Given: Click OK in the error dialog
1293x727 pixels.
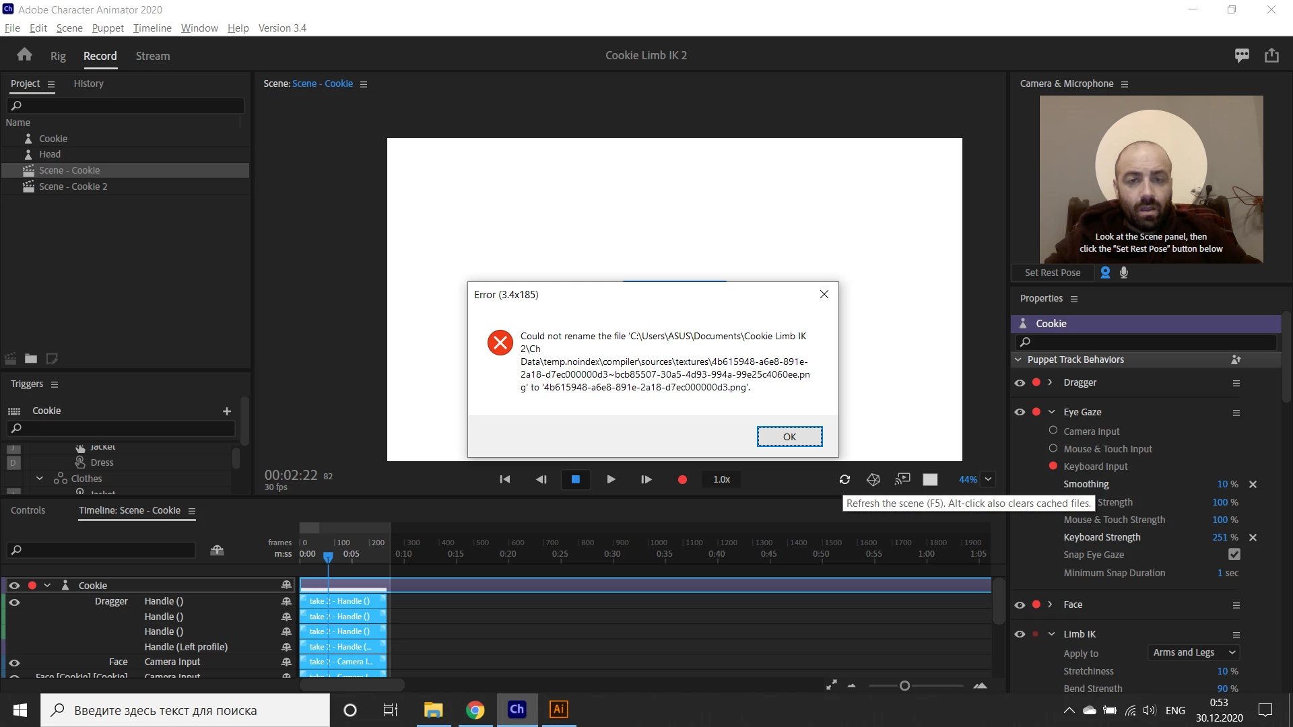Looking at the screenshot, I should click(789, 437).
